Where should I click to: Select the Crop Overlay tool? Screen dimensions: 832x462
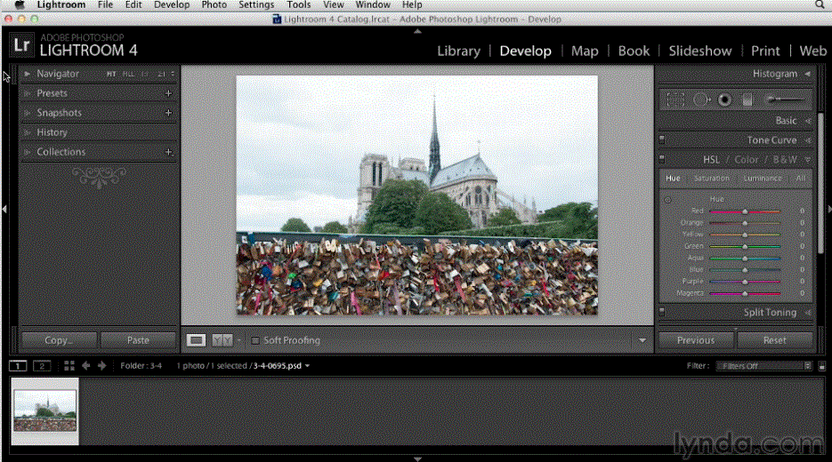[675, 100]
